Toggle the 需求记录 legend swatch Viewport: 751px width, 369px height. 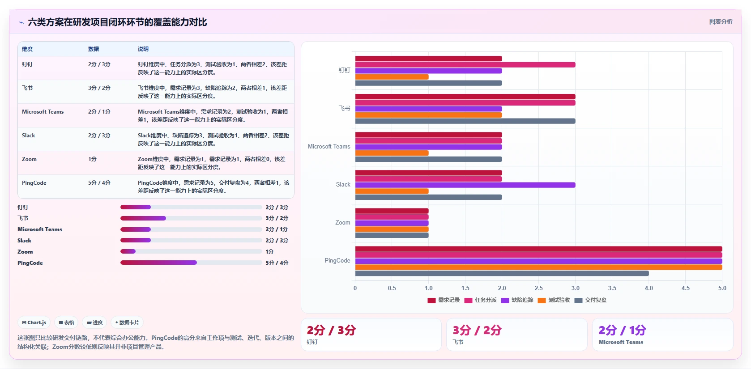click(431, 300)
